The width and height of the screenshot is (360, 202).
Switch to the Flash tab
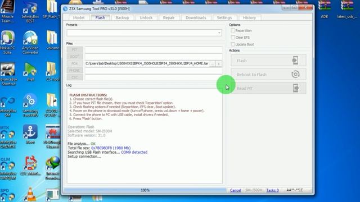pos(100,17)
